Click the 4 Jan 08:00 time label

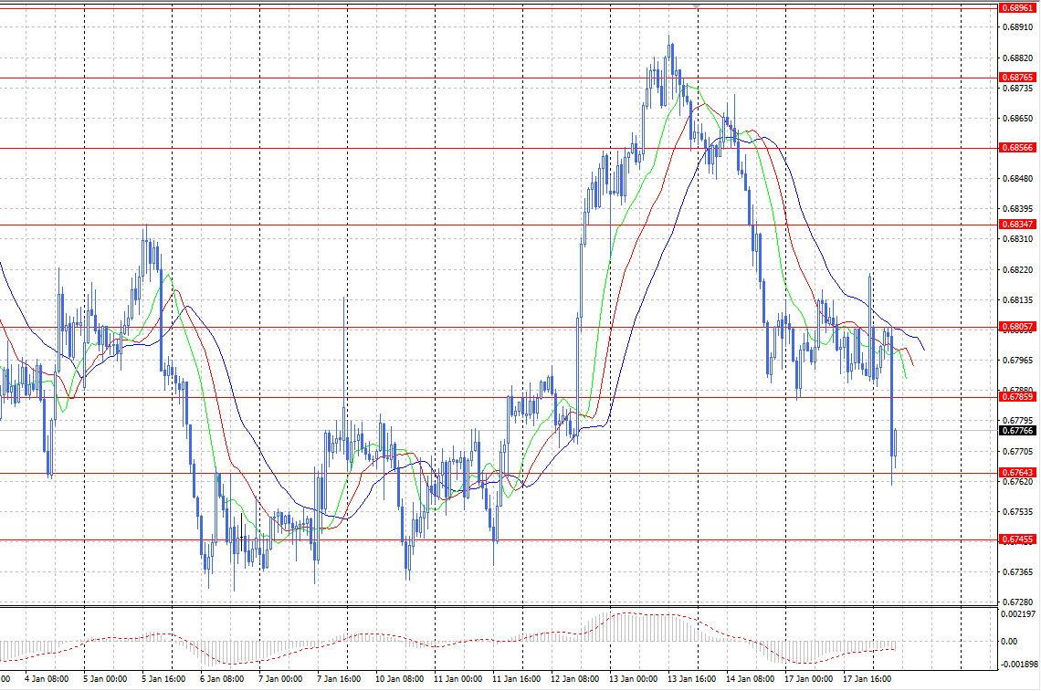47,679
